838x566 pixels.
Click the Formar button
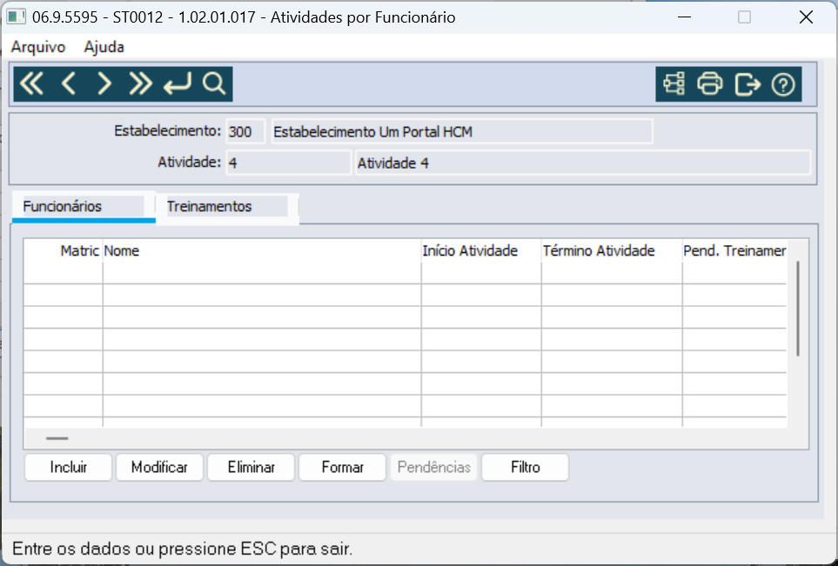(343, 467)
